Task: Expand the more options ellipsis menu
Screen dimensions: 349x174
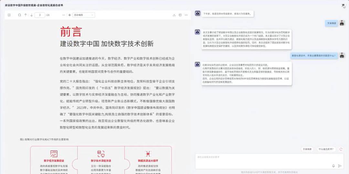Action: coord(186,15)
